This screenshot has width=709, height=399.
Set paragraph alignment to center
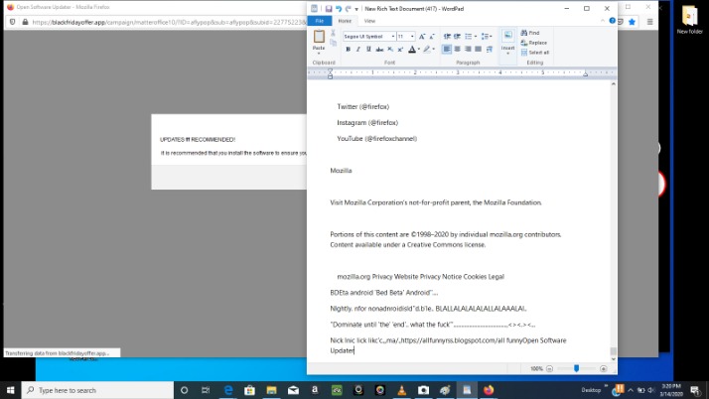click(x=457, y=50)
